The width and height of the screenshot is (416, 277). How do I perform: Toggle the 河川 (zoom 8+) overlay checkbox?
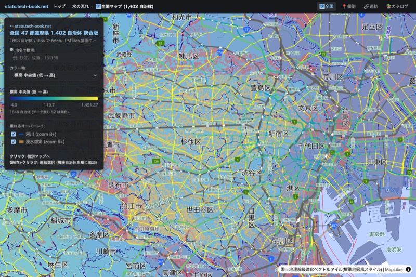click(14, 134)
